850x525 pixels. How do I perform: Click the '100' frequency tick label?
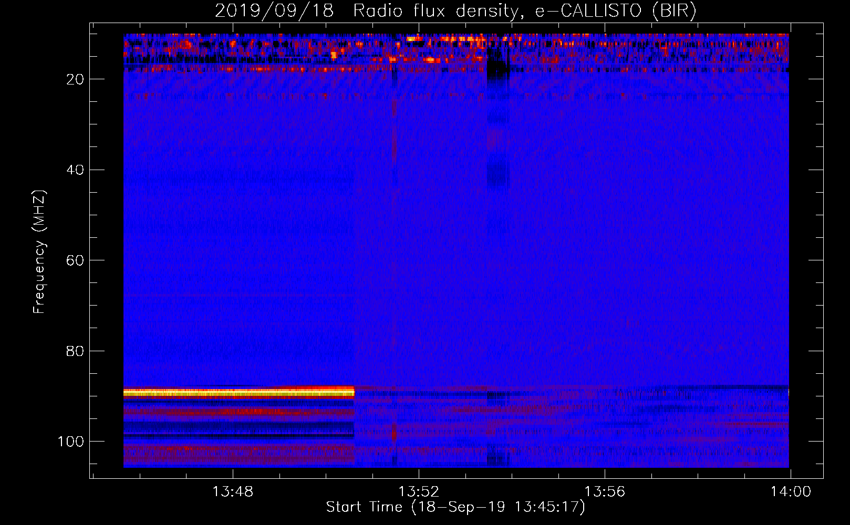71,442
